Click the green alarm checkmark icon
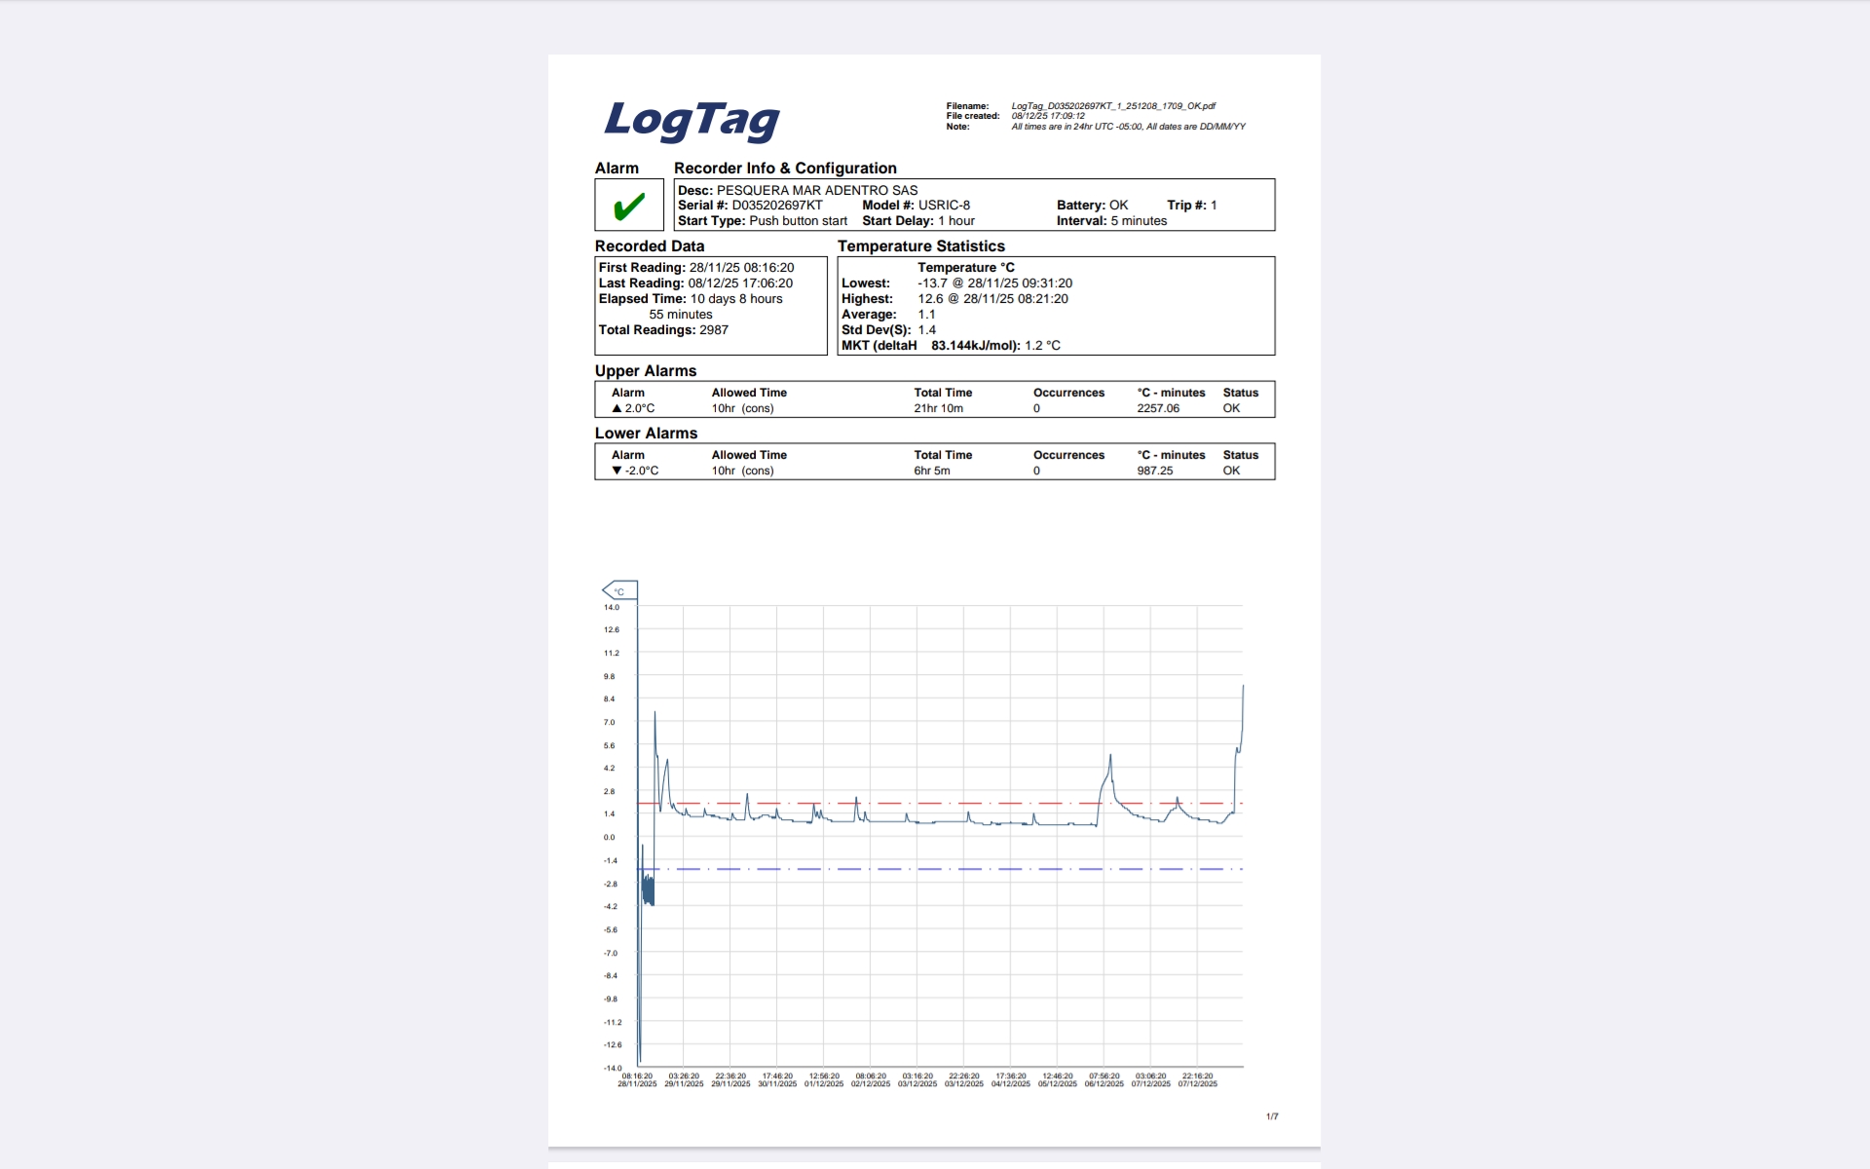The width and height of the screenshot is (1870, 1169). 629,206
